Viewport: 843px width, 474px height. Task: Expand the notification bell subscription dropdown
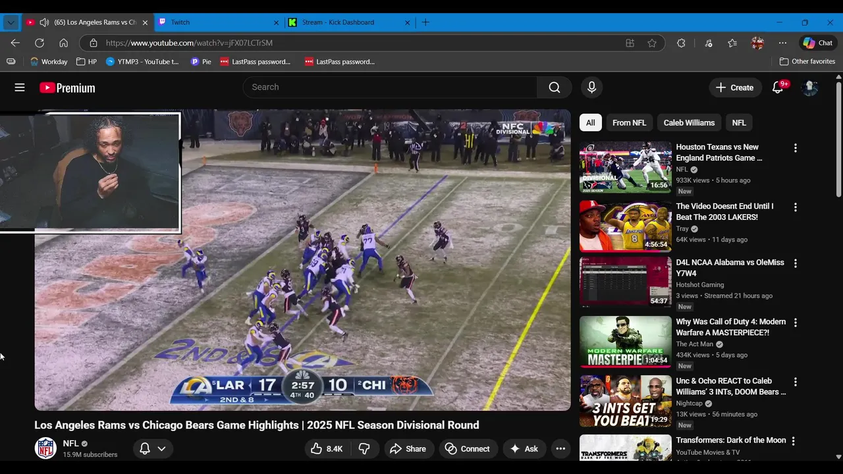[x=153, y=449]
